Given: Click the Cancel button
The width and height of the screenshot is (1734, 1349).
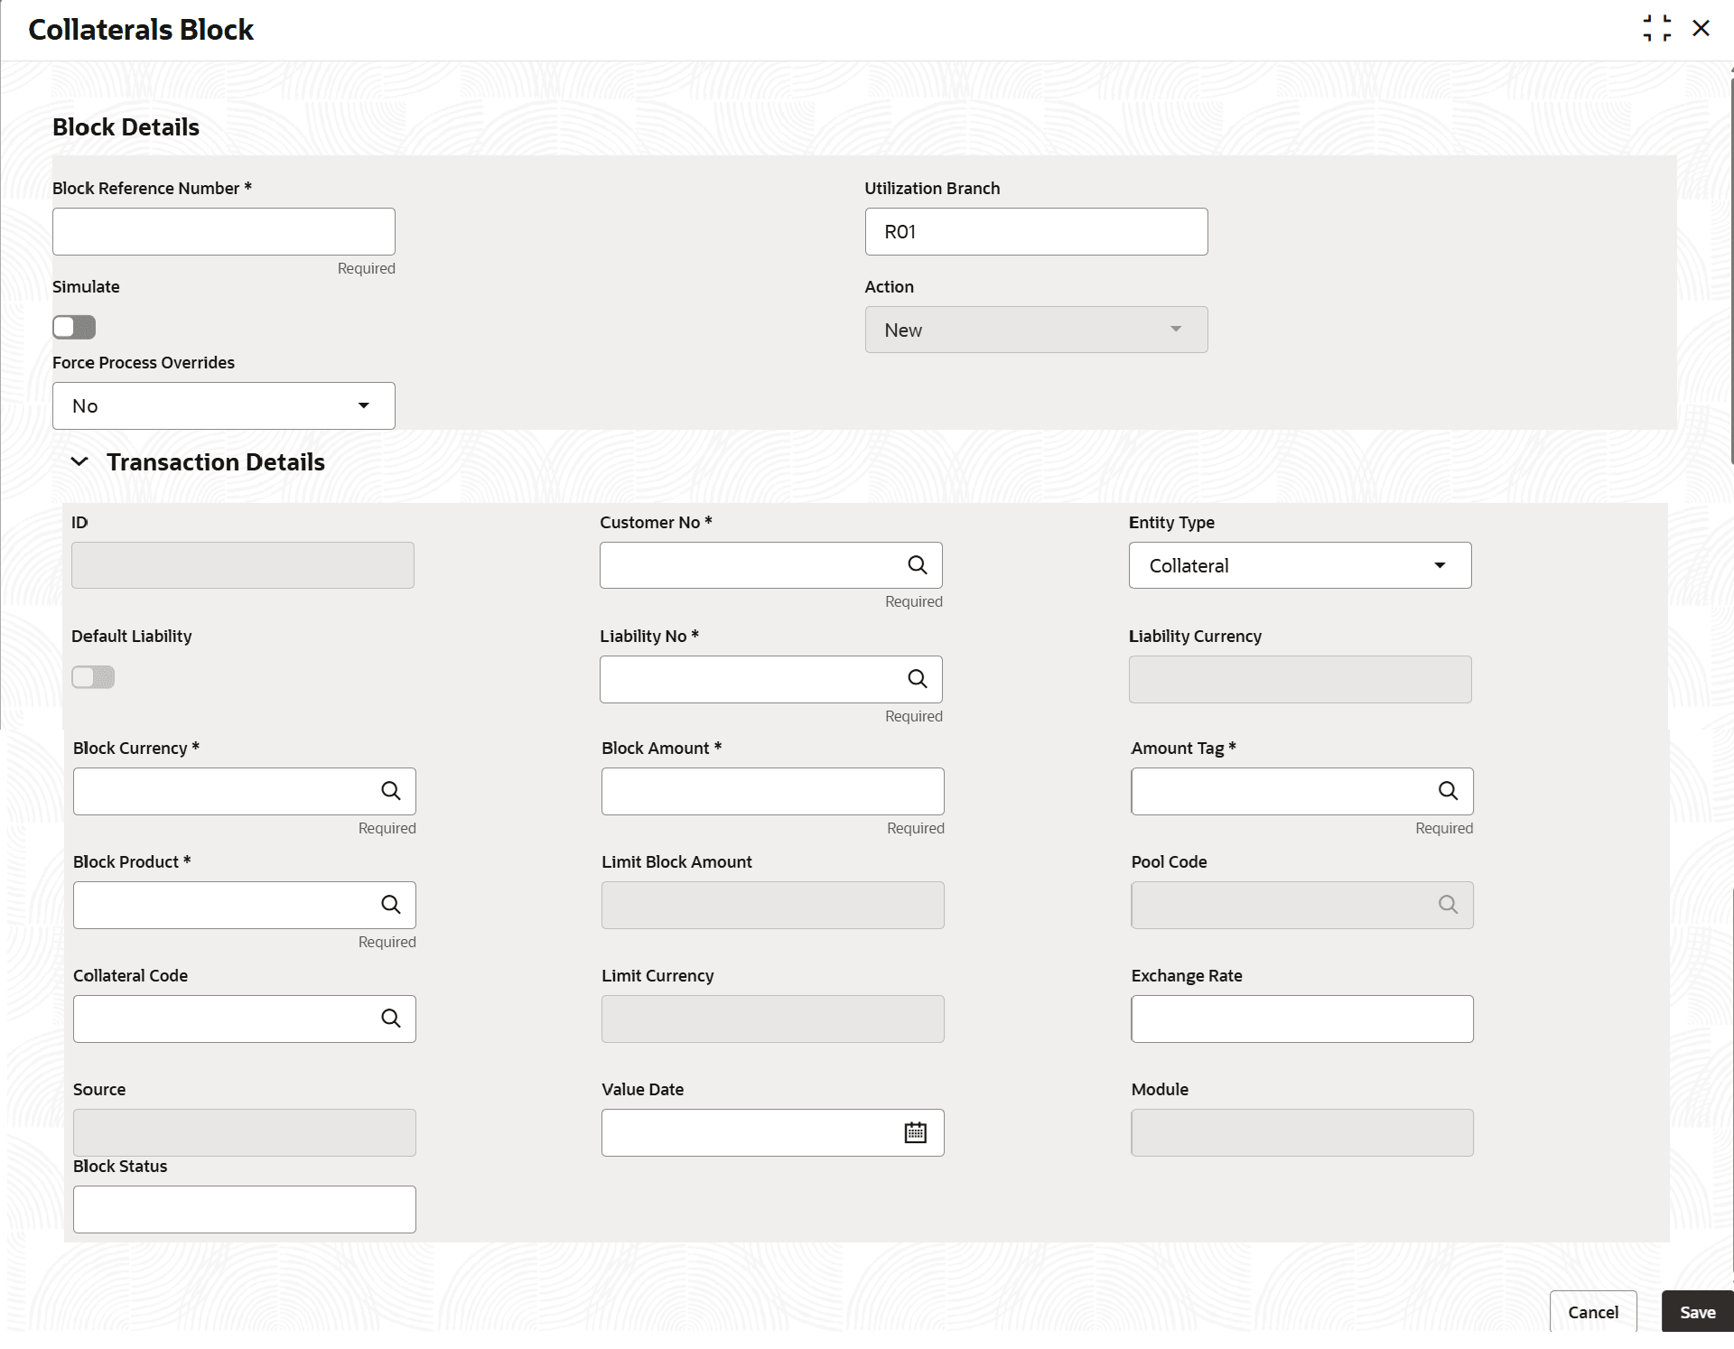Looking at the screenshot, I should pos(1592,1312).
